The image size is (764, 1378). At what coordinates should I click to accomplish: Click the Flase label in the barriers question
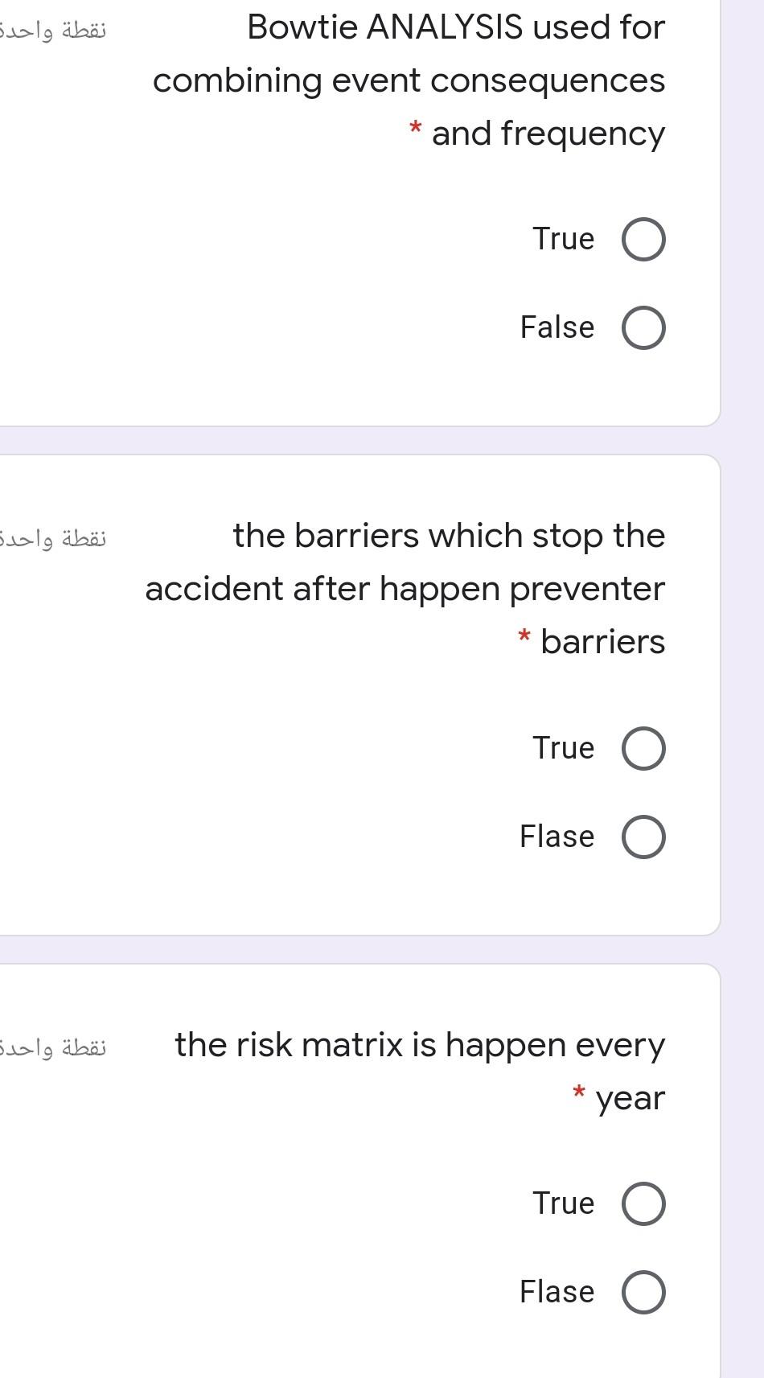(x=557, y=837)
